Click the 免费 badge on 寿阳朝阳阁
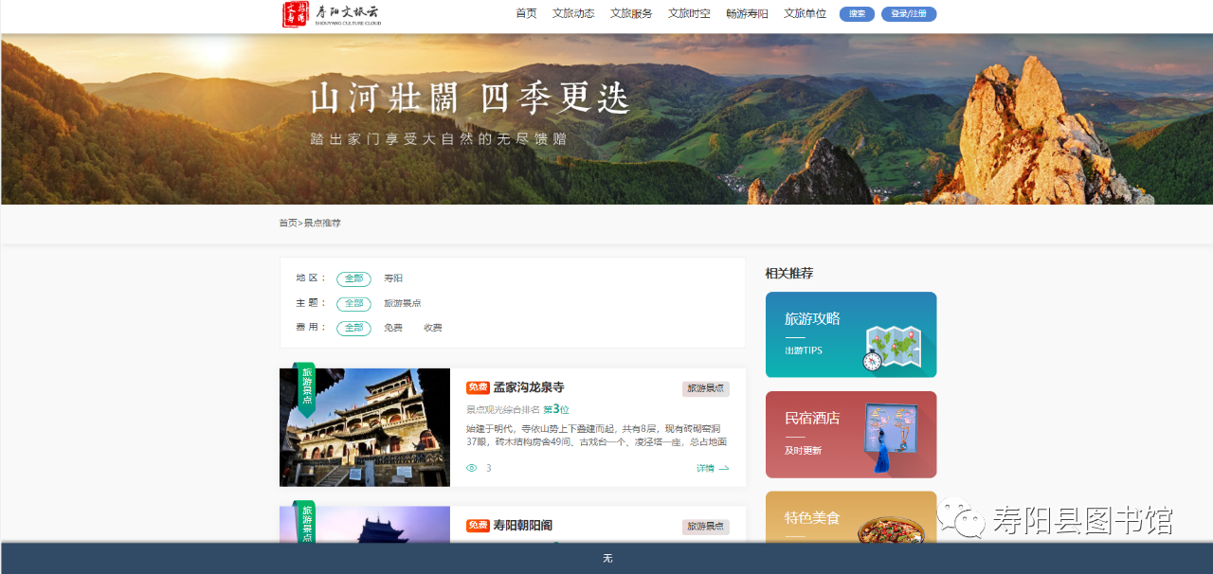The height and width of the screenshot is (574, 1213). (478, 526)
